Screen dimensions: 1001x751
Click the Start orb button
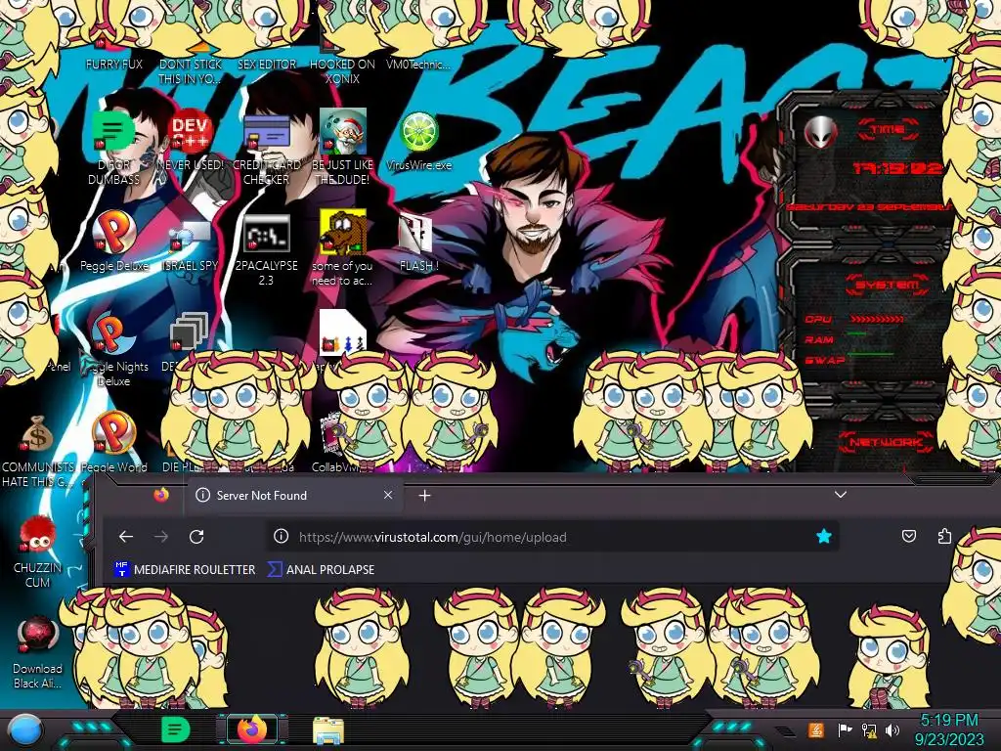25,730
